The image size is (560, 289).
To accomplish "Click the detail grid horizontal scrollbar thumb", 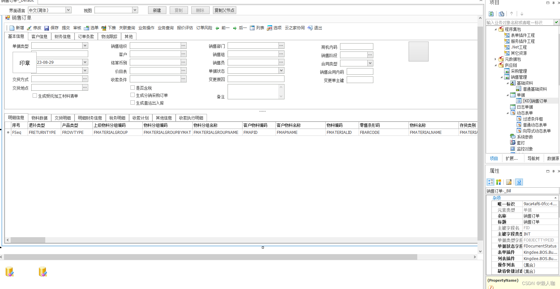I will click(28, 240).
